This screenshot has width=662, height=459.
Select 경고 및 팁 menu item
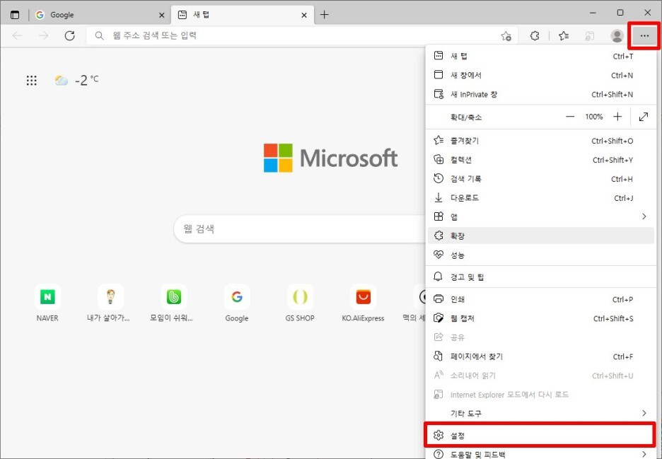(x=541, y=277)
